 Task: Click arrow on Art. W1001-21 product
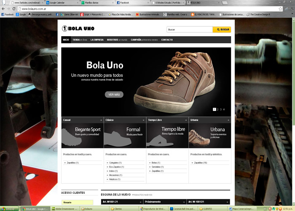[x=140, y=202]
